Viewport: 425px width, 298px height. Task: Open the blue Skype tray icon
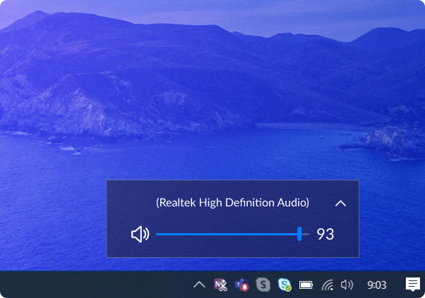285,285
